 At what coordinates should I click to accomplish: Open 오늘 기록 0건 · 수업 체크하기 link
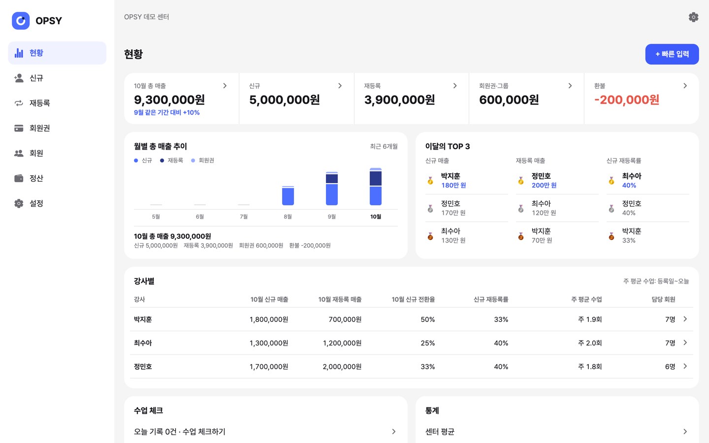coord(266,432)
